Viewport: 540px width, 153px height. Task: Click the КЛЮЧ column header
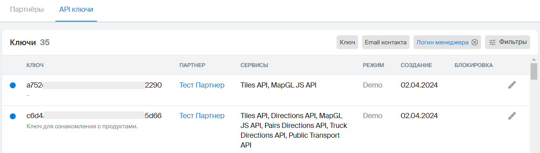click(x=35, y=65)
